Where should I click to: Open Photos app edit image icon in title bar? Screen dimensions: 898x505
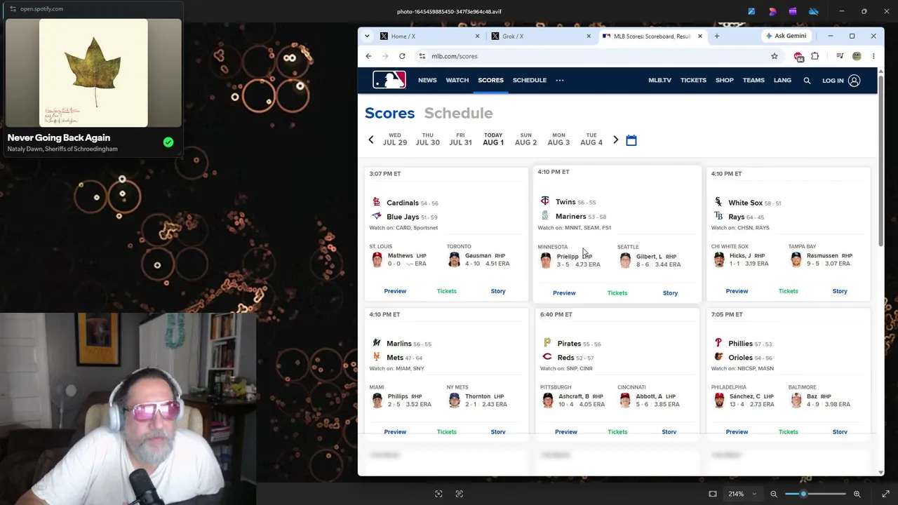click(751, 11)
